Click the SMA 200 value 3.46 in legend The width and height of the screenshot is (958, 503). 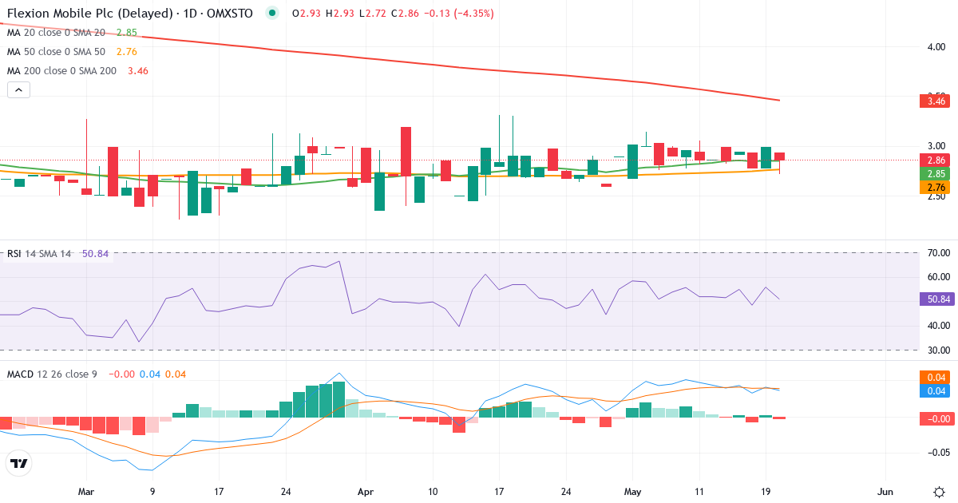pyautogui.click(x=137, y=71)
